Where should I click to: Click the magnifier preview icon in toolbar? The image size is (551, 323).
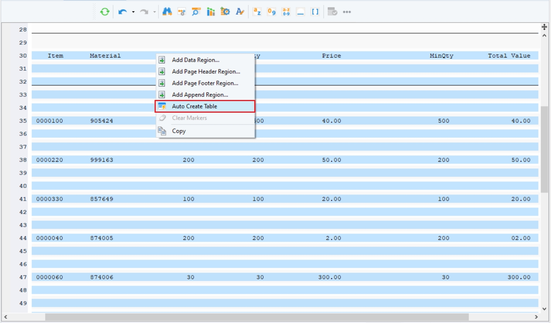[x=196, y=12]
